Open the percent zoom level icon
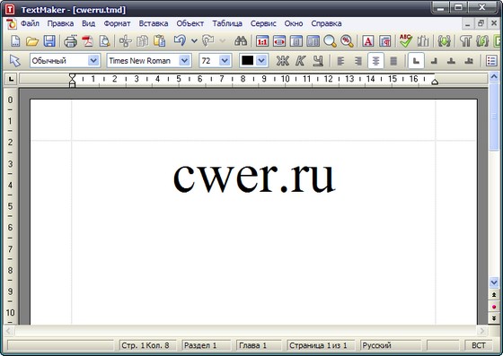This screenshot has width=503, height=356. (347, 41)
